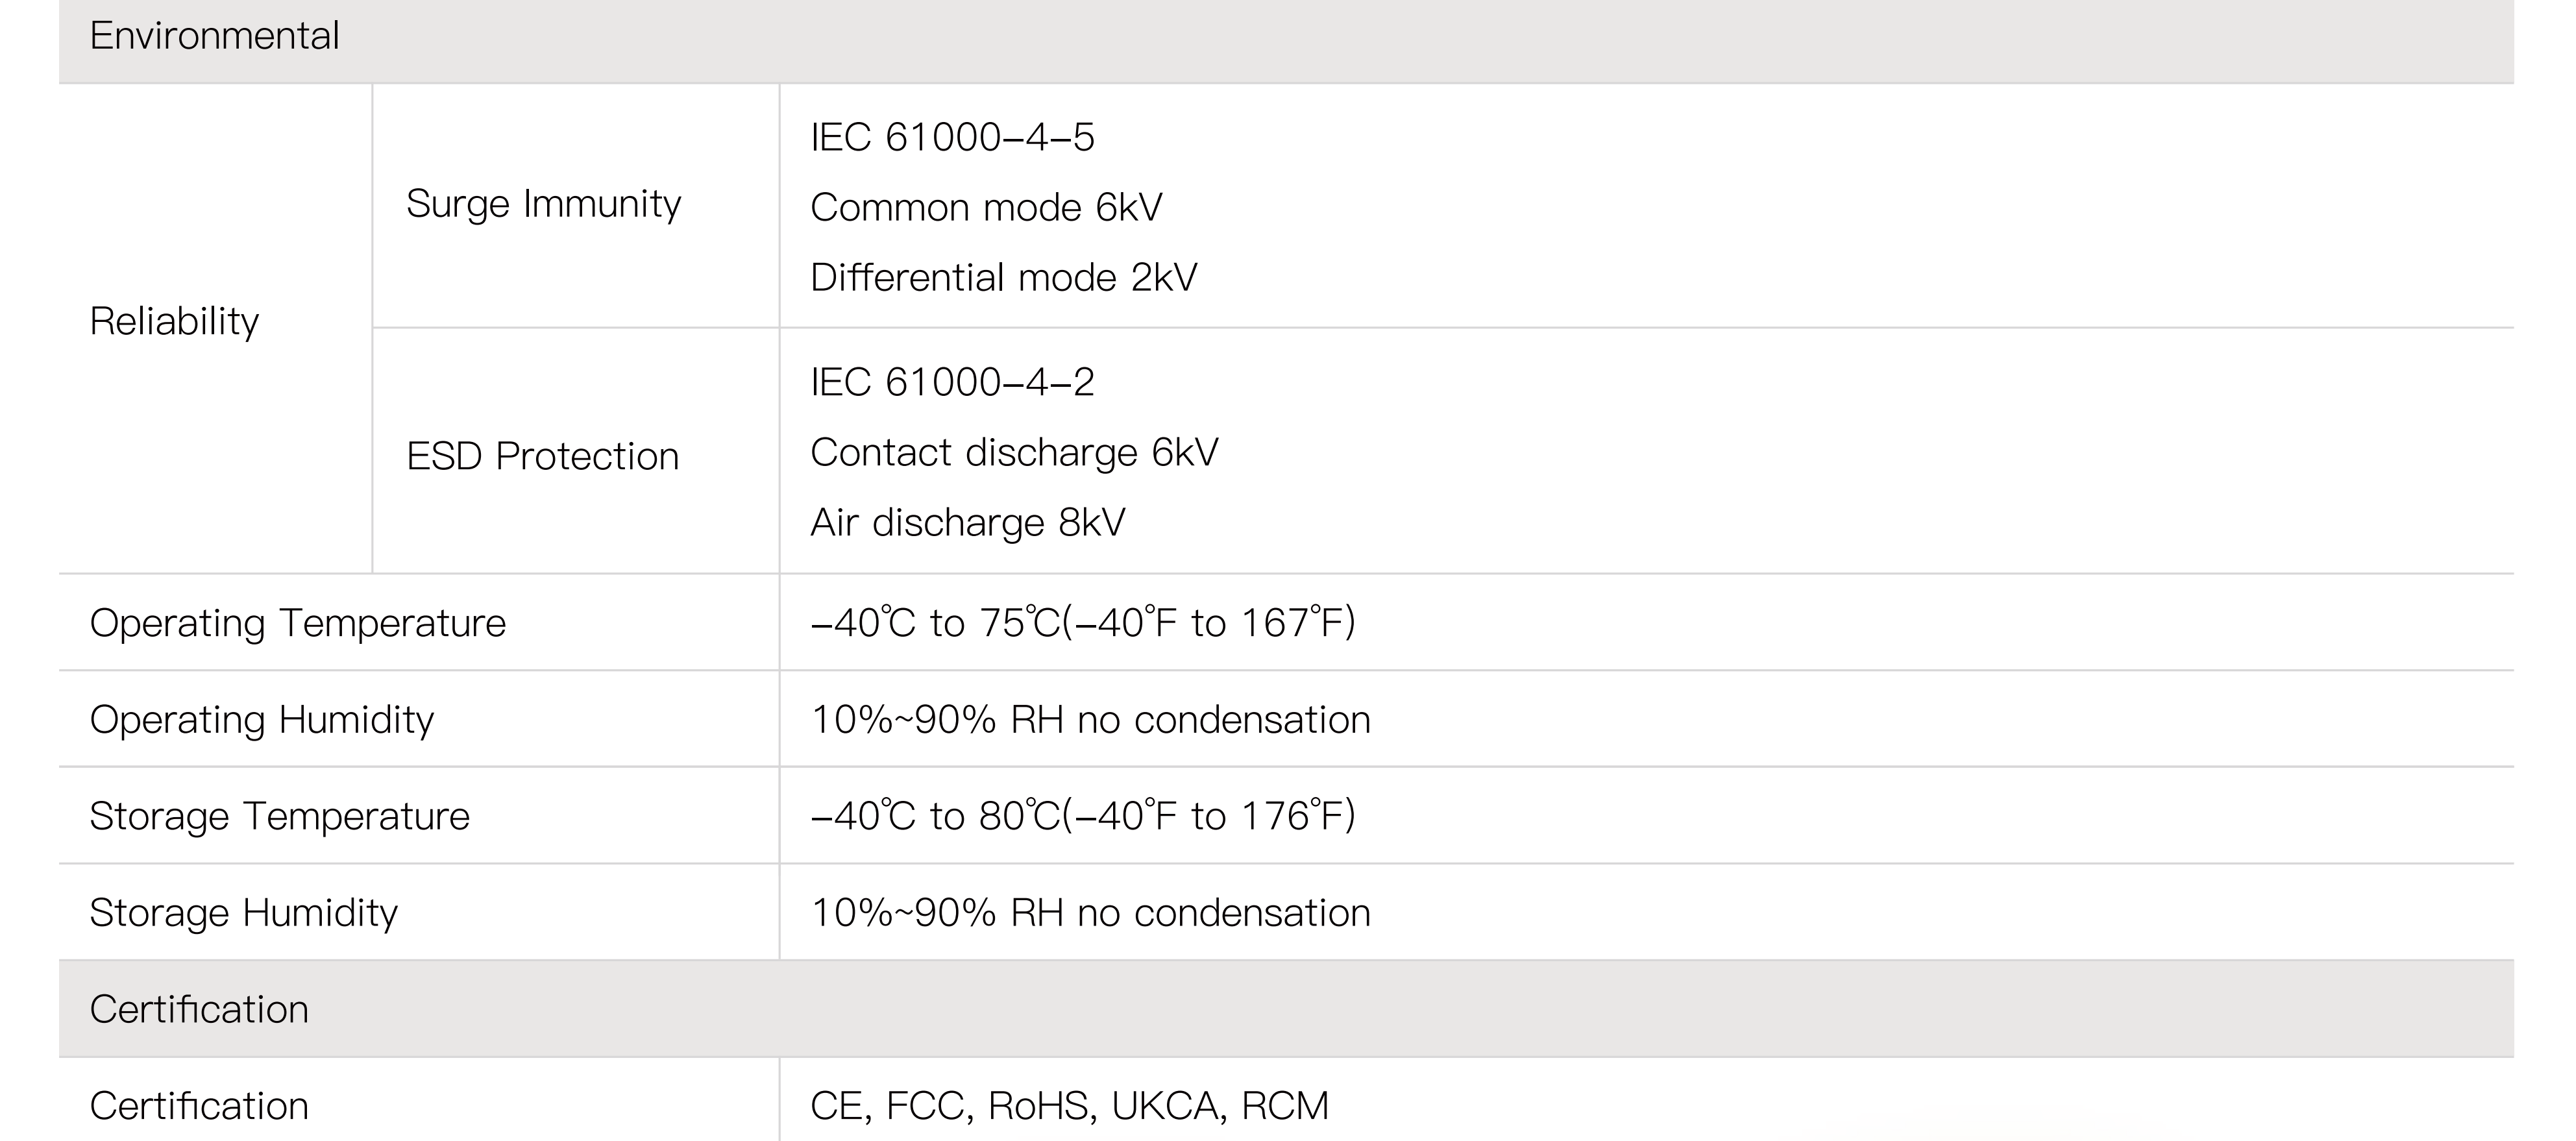The image size is (2576, 1141).
Task: Select the Common mode 6kV line
Action: click(x=986, y=208)
